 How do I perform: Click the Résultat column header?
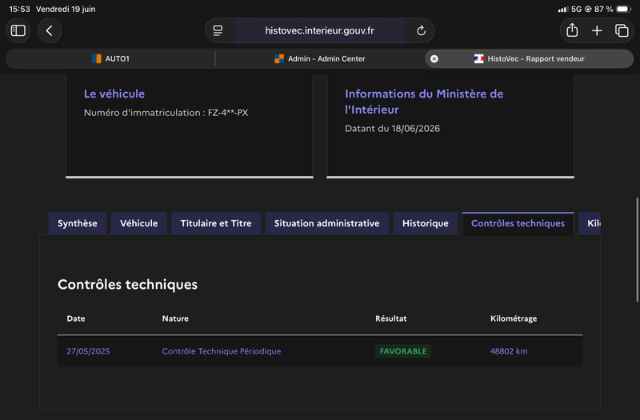pyautogui.click(x=391, y=318)
